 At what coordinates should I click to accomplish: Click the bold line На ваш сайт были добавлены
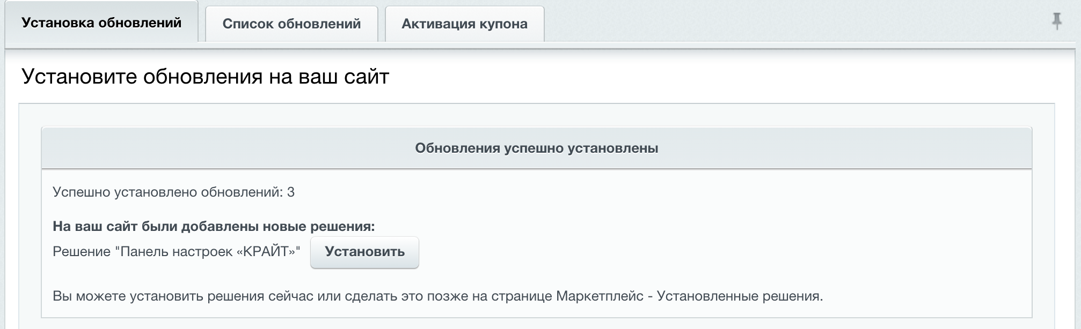coord(214,226)
